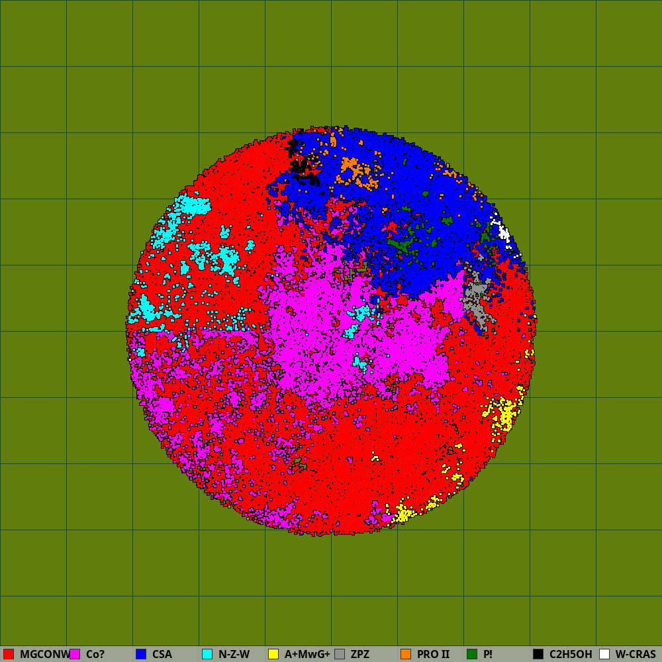Click the red MGCONW legend swatch
The height and width of the screenshot is (662, 662).
tap(9, 654)
